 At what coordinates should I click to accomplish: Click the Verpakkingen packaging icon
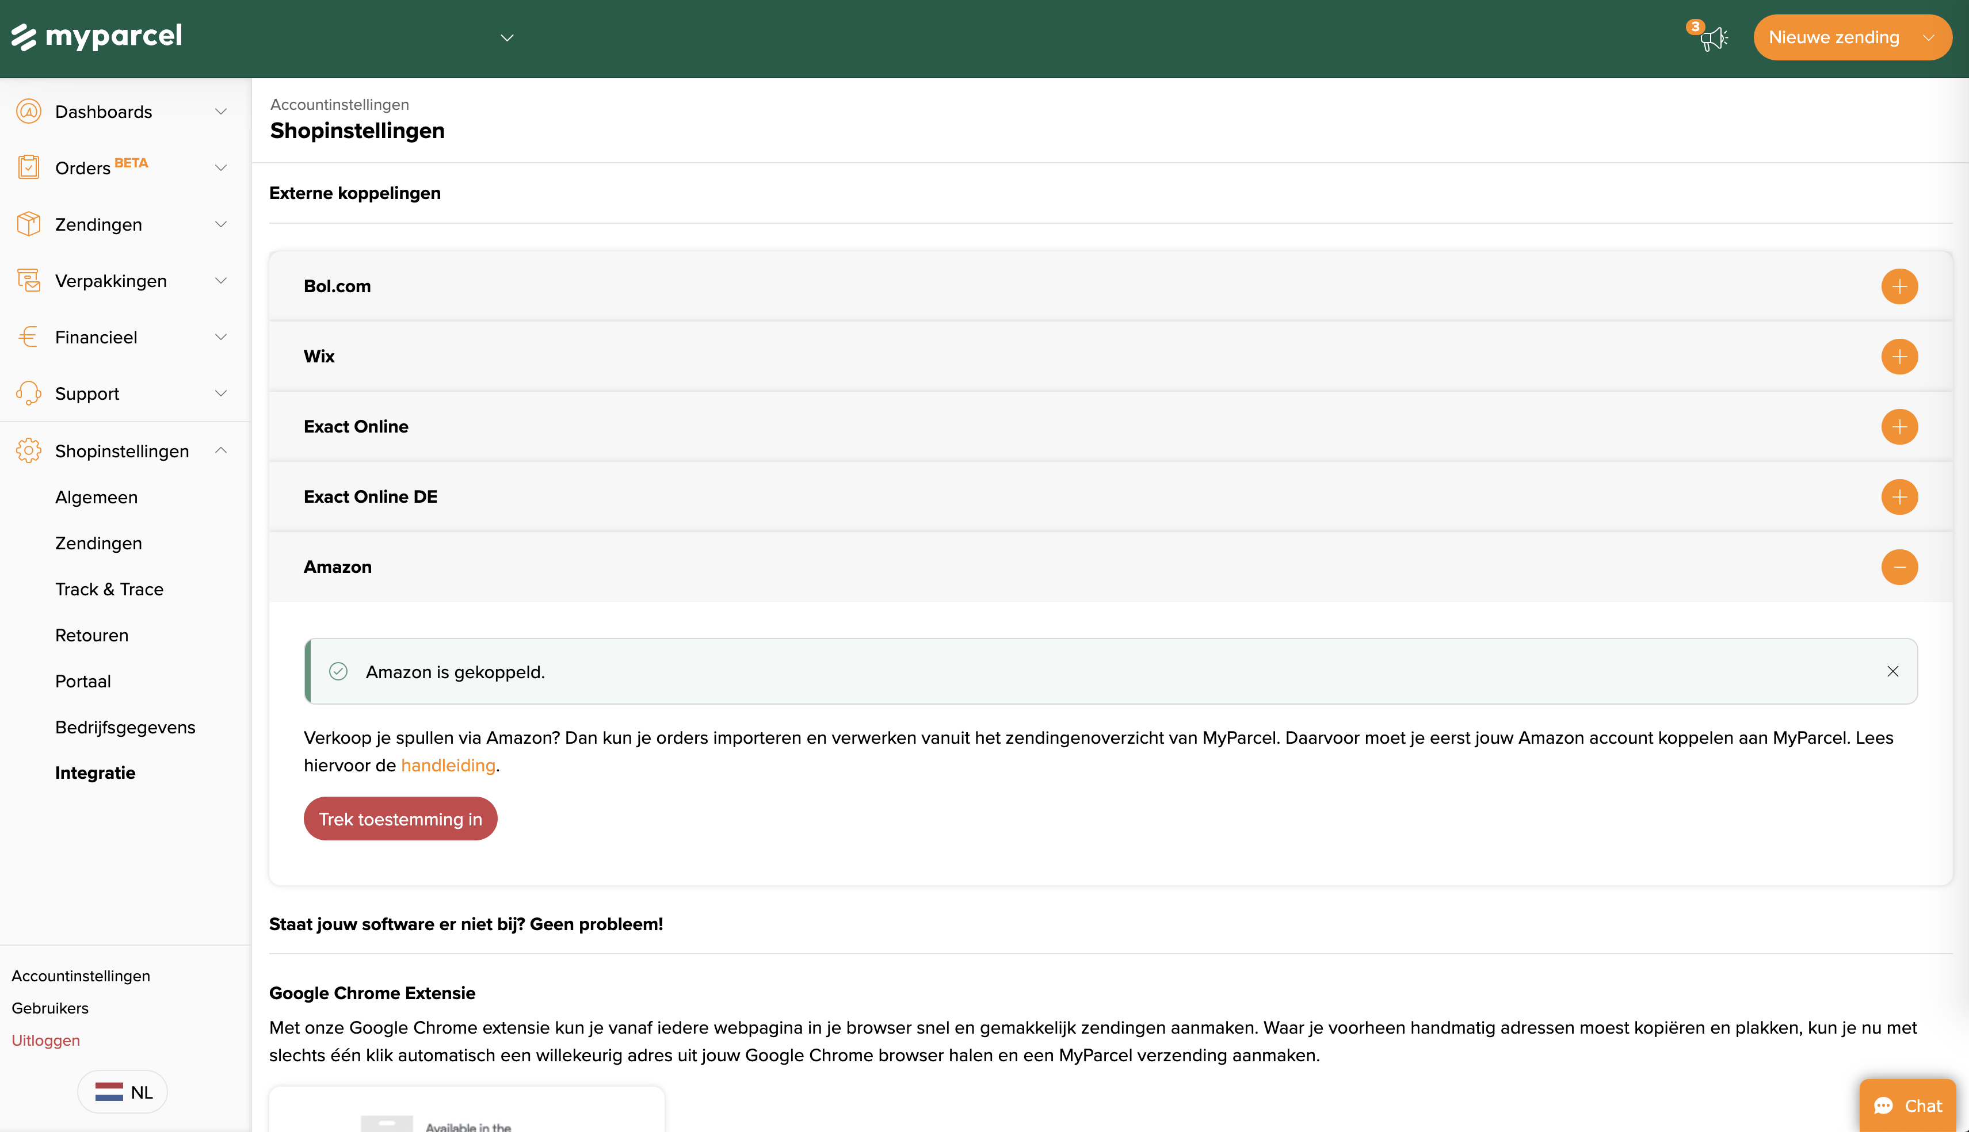[29, 281]
